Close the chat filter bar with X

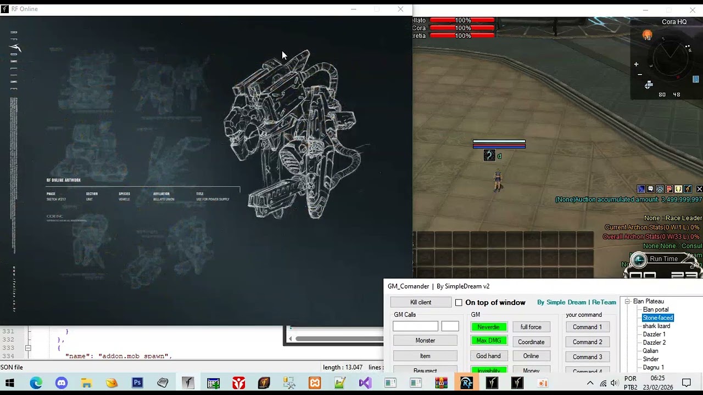click(x=699, y=189)
